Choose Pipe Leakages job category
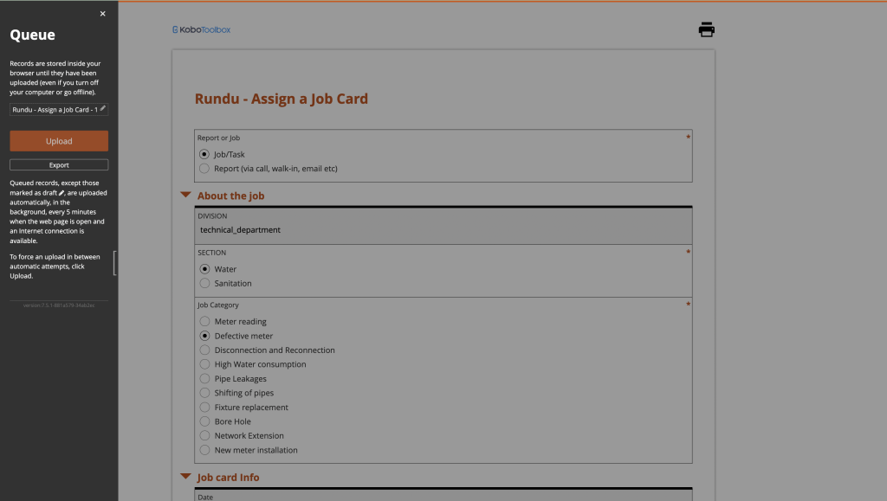 [205, 379]
